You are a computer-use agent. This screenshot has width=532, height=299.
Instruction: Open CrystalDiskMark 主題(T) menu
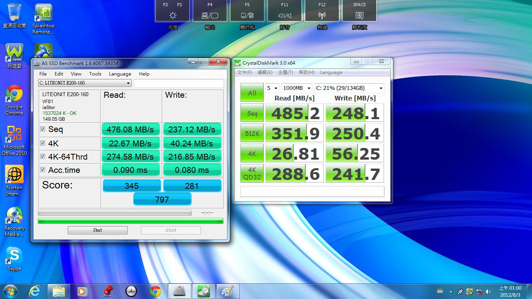coord(285,72)
